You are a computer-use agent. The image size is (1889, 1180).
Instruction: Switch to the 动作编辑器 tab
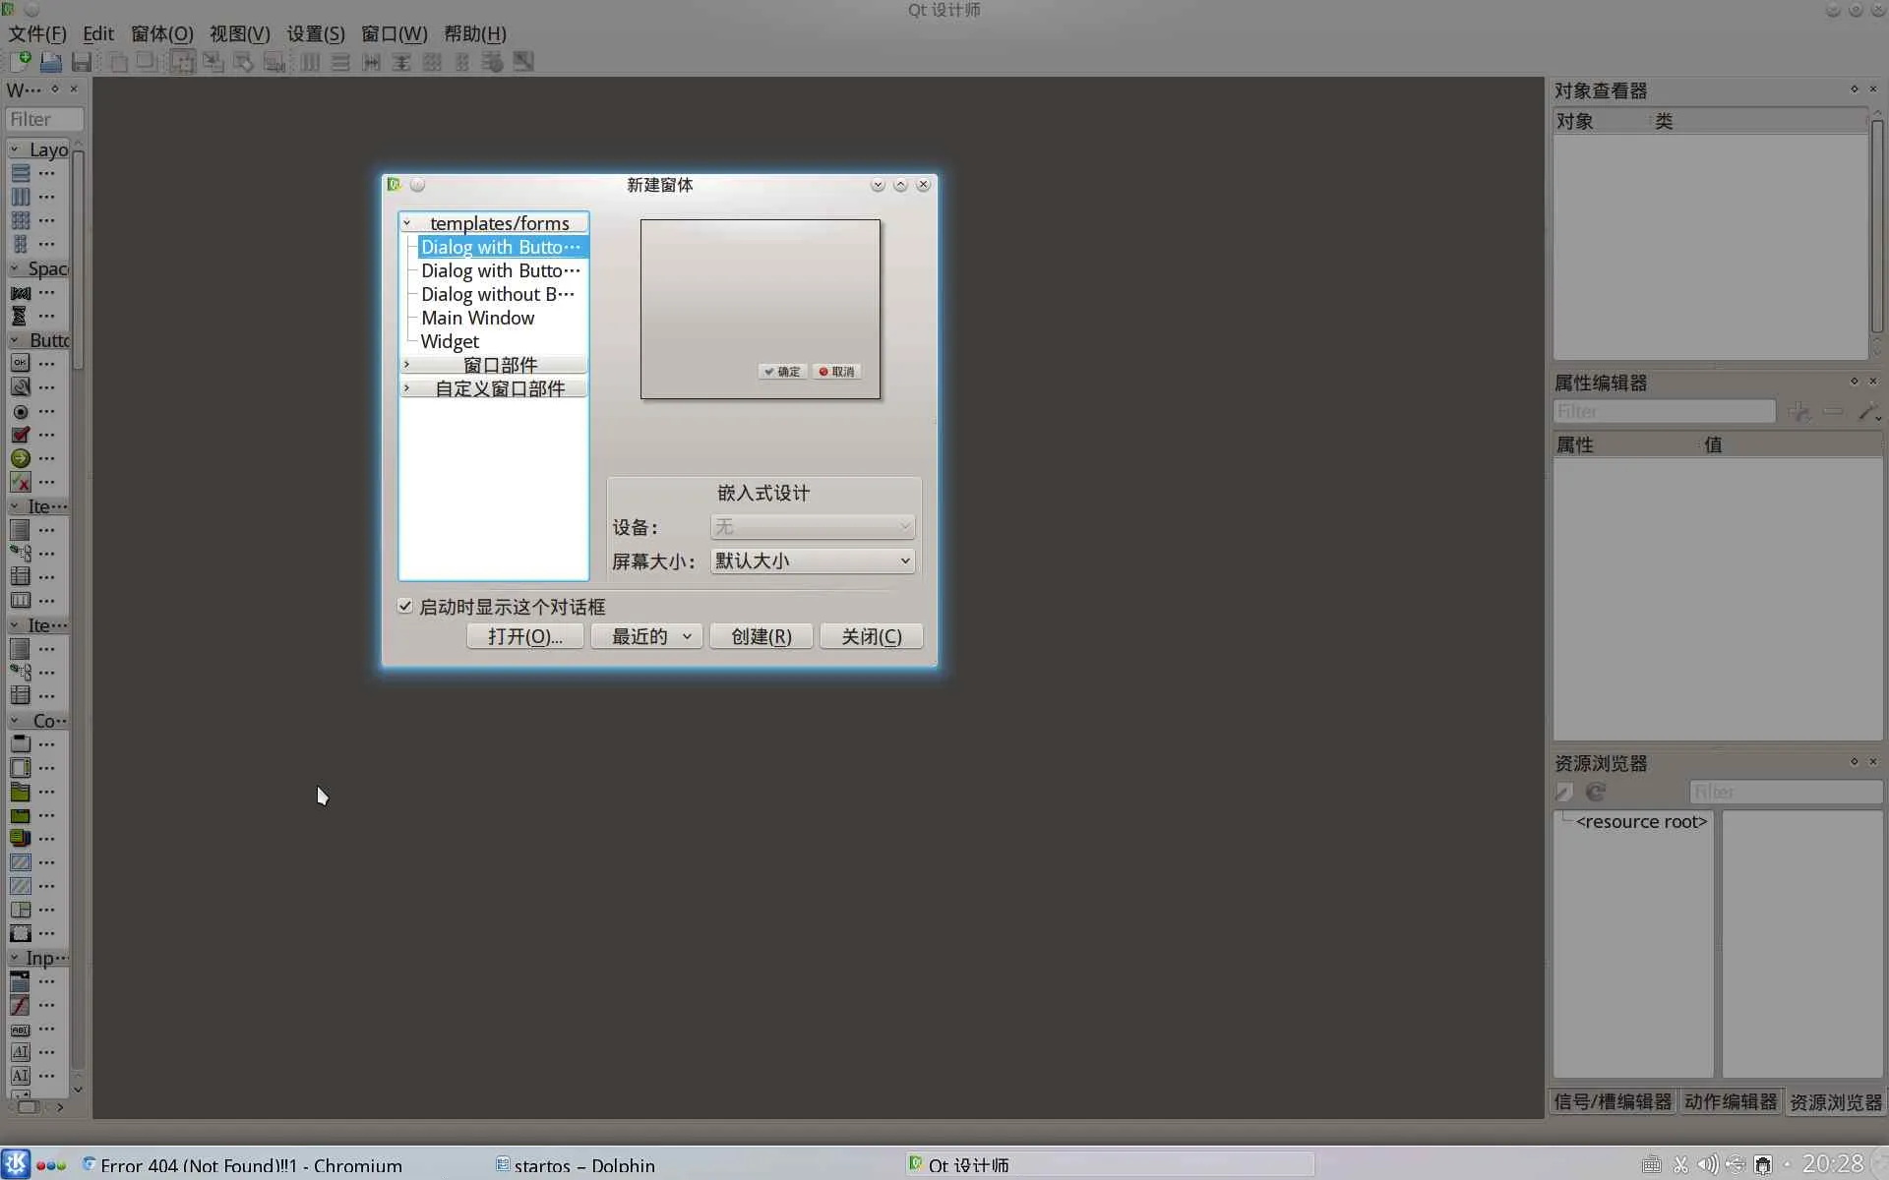coord(1730,1101)
